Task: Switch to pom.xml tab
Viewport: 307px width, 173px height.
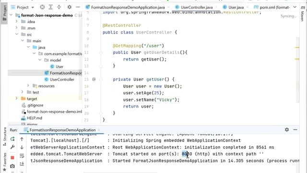Action: click(x=272, y=7)
